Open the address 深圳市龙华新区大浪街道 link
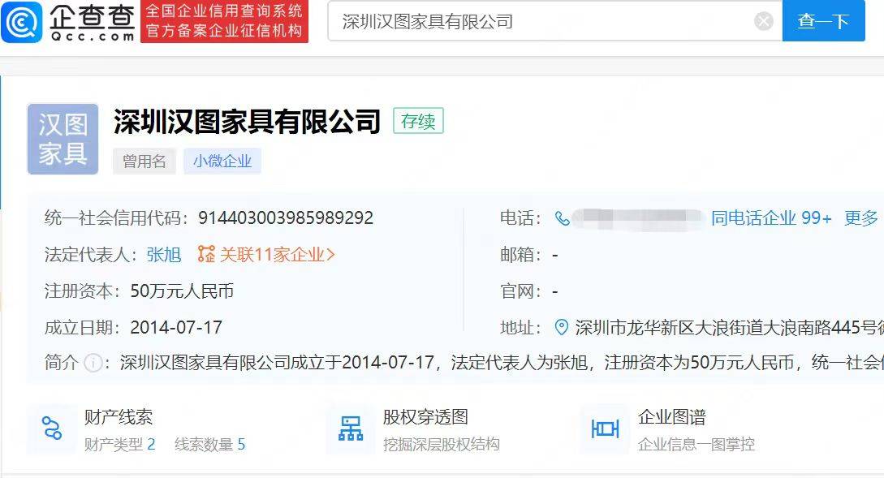 click(730, 328)
